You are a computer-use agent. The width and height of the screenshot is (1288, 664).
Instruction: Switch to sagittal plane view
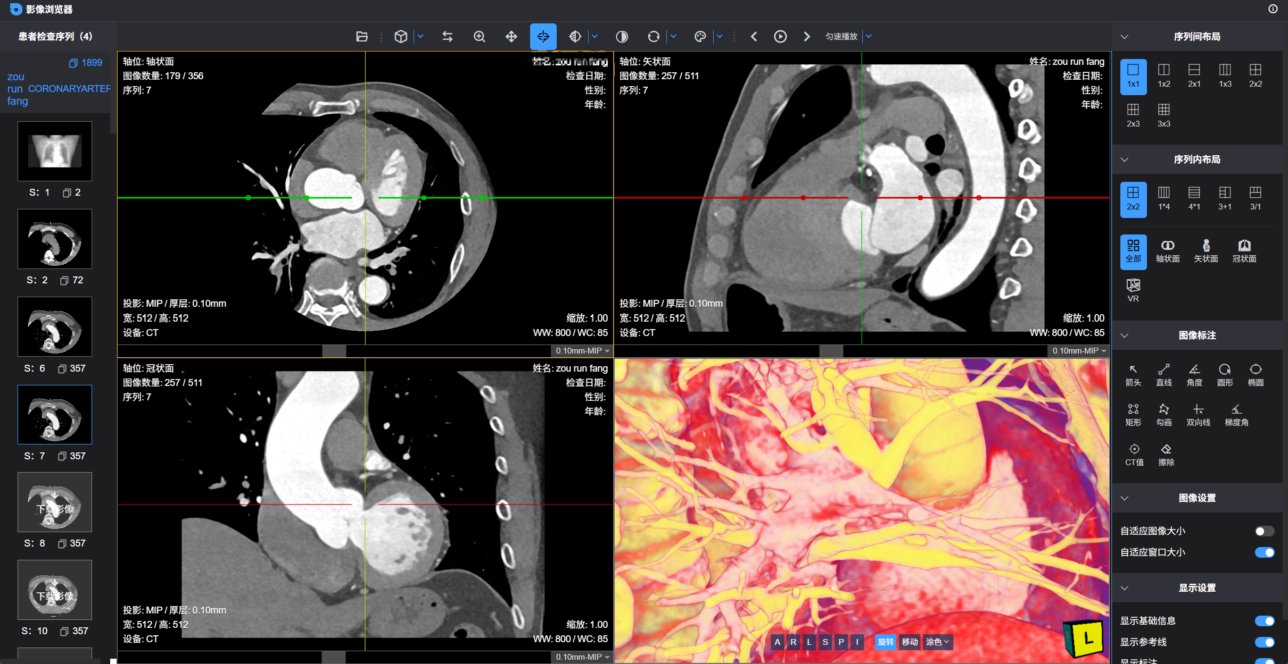[1206, 251]
